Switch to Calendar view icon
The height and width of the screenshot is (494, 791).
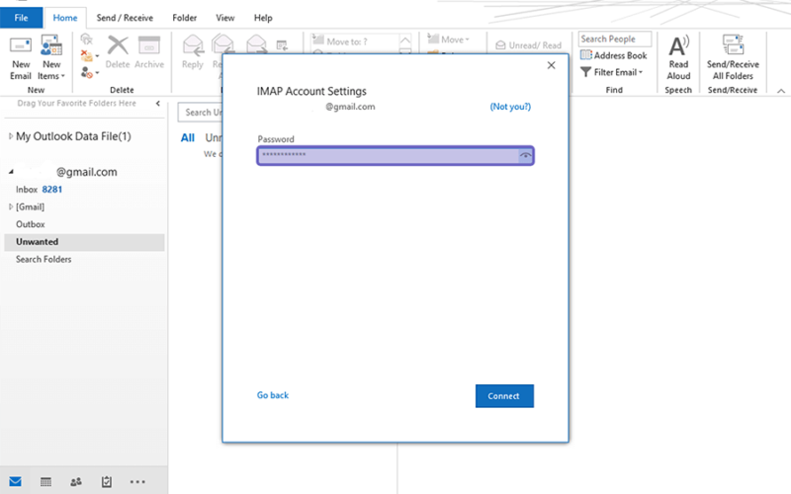click(45, 482)
